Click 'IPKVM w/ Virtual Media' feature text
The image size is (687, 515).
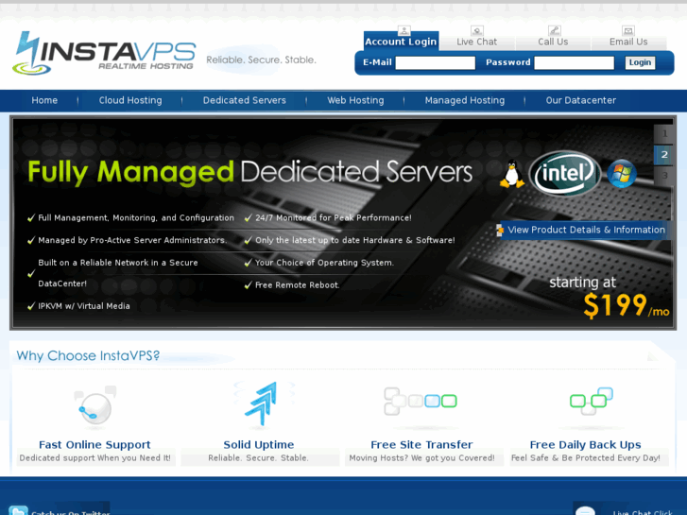pos(84,306)
